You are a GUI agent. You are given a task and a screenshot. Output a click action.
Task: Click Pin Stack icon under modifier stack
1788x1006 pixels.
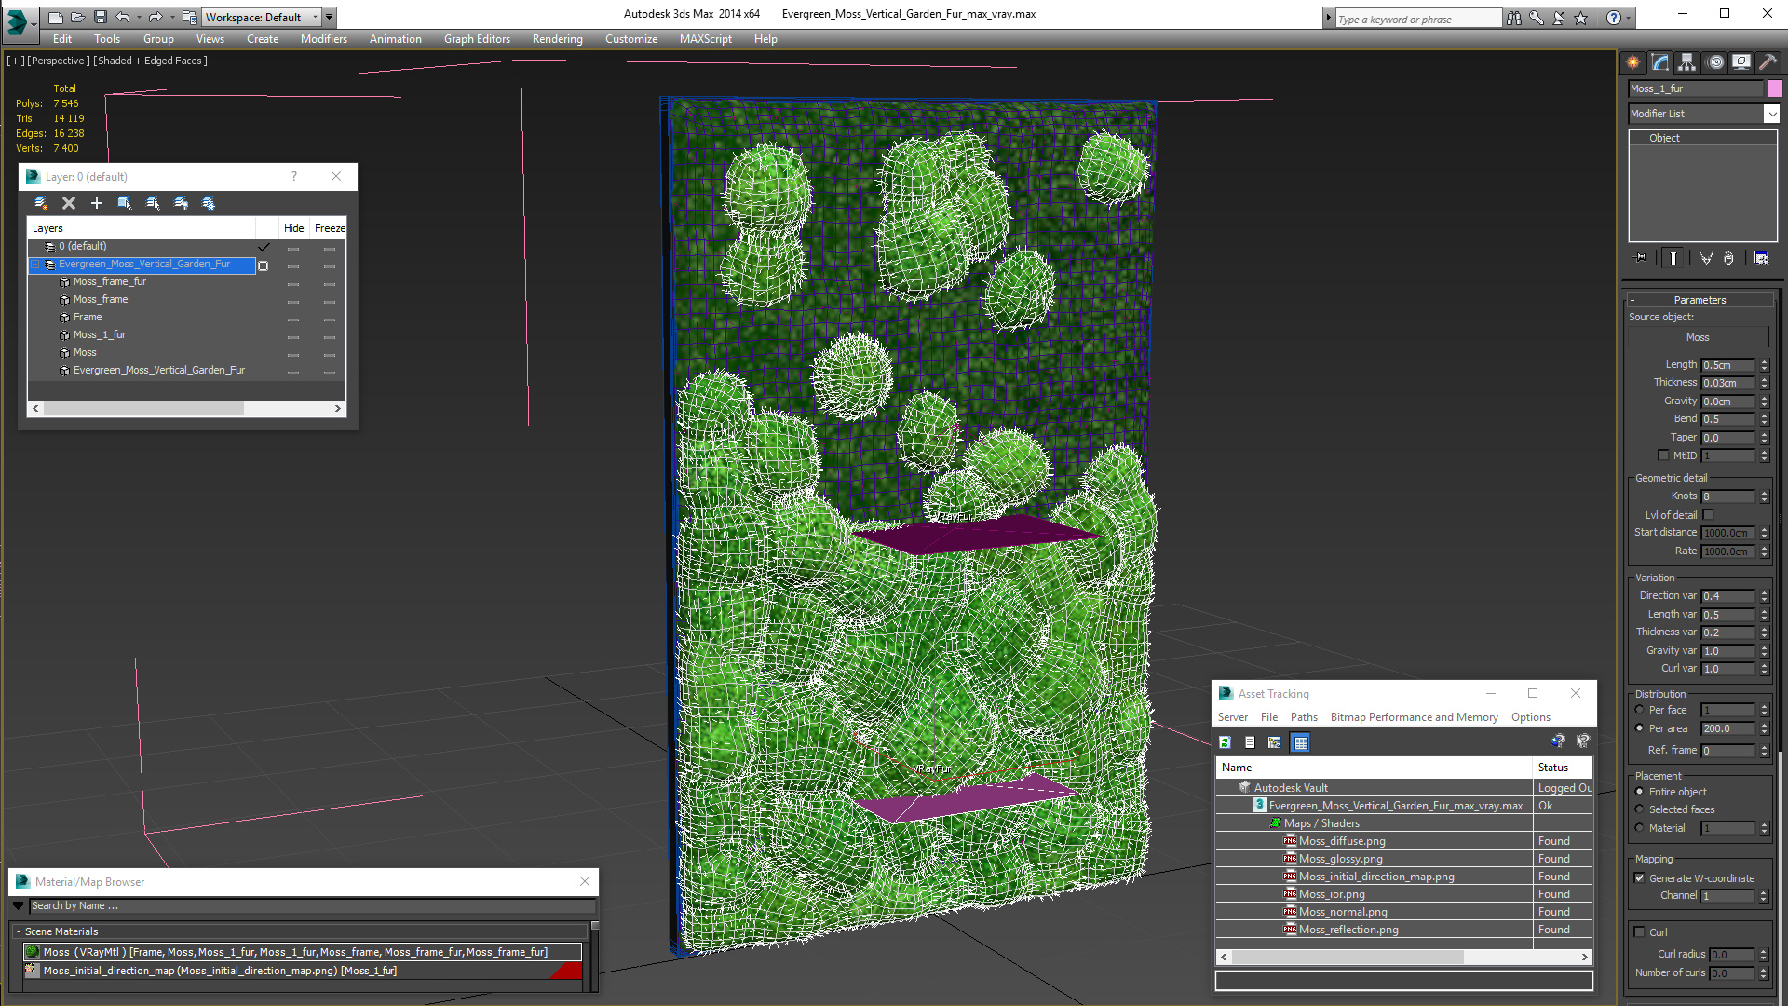pos(1641,258)
